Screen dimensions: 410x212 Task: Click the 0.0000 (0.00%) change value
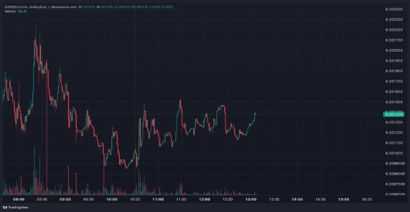pos(161,7)
